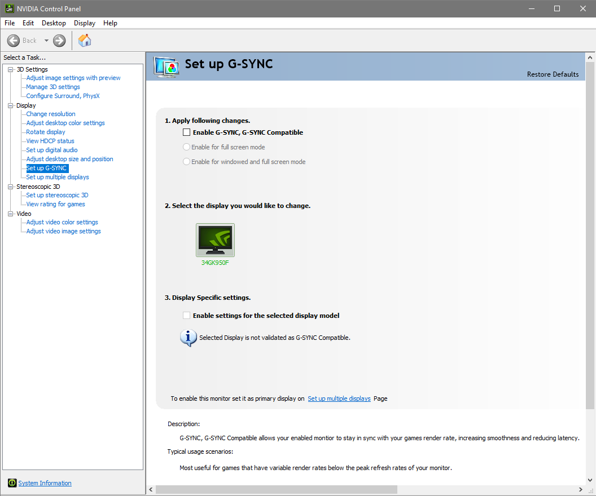Image resolution: width=596 pixels, height=496 pixels.
Task: Open View HDCP status
Action: coord(50,141)
